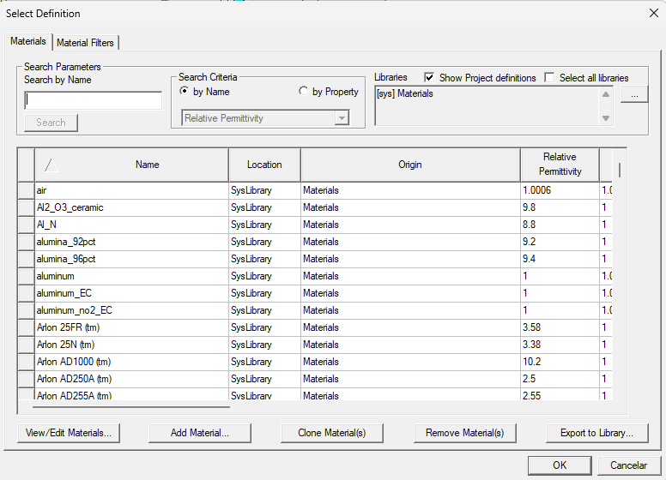Screen dimensions: 666x480
Task: Click the Export to Library button
Action: point(596,433)
